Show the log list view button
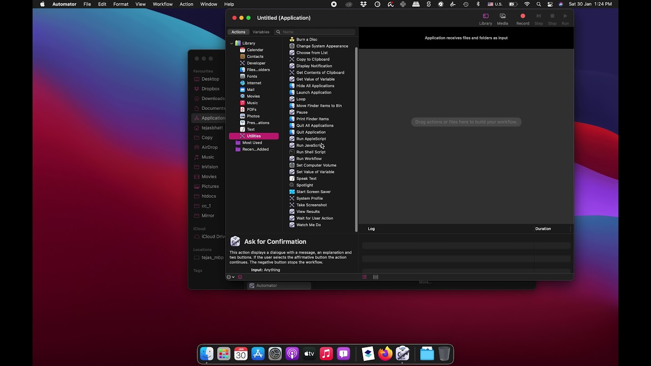This screenshot has height=366, width=651. point(364,277)
